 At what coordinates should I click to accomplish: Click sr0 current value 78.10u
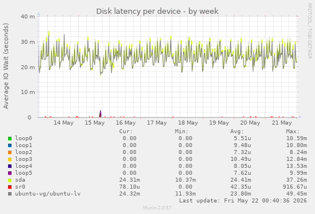(130, 187)
